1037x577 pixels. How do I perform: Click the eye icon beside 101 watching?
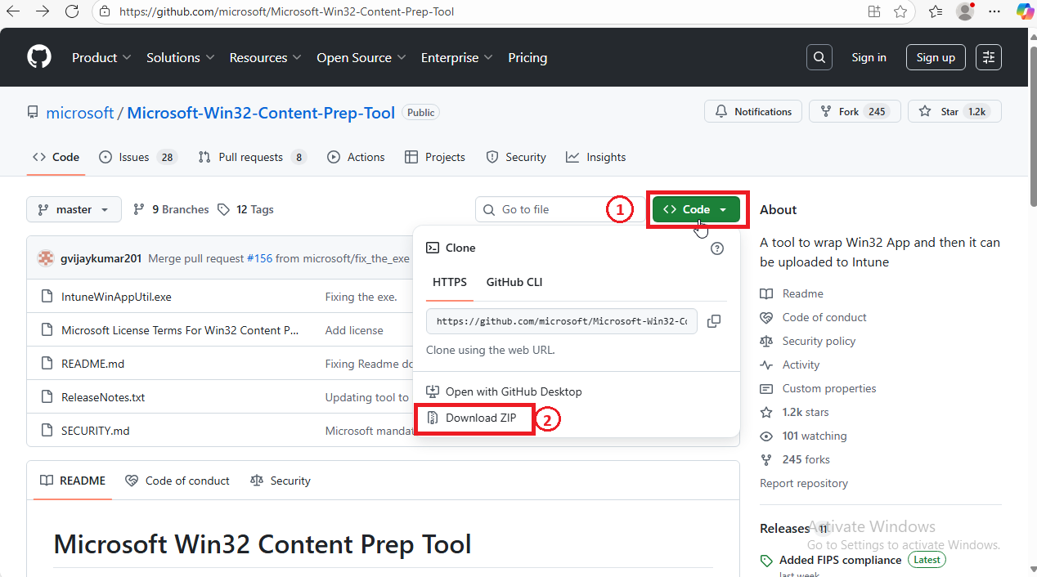766,436
